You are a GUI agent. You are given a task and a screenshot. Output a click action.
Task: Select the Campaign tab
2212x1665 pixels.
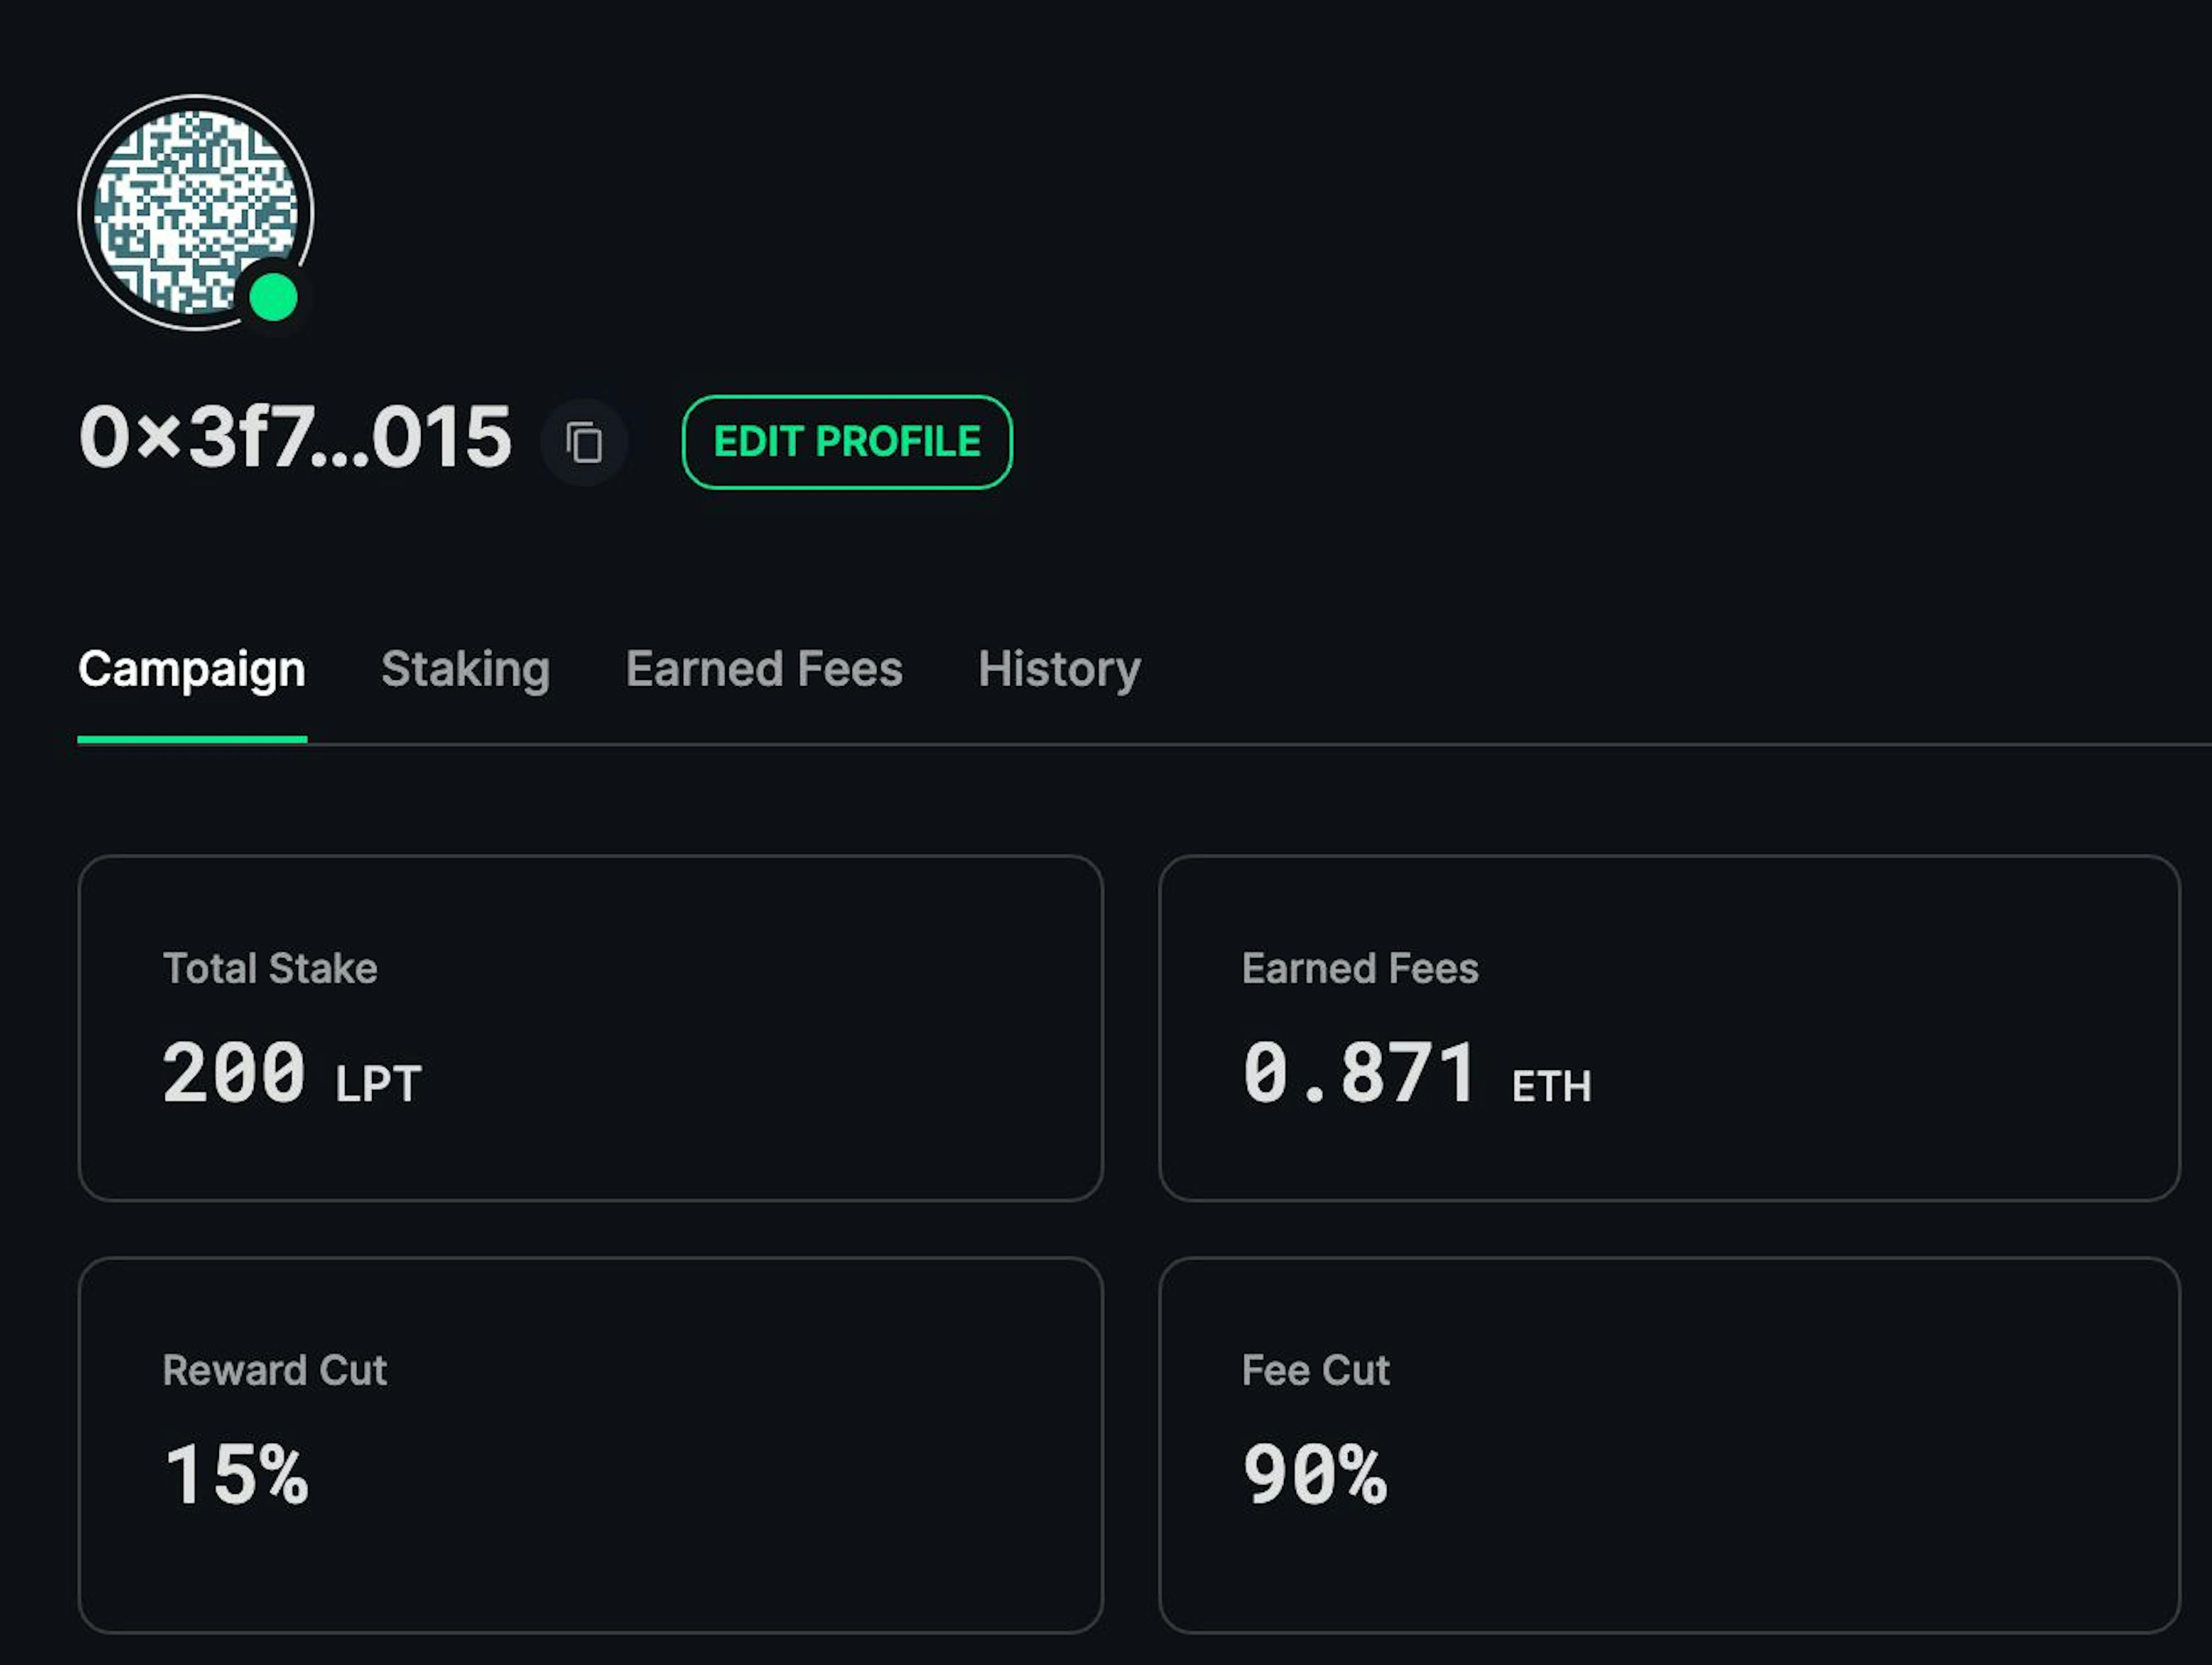coord(193,670)
